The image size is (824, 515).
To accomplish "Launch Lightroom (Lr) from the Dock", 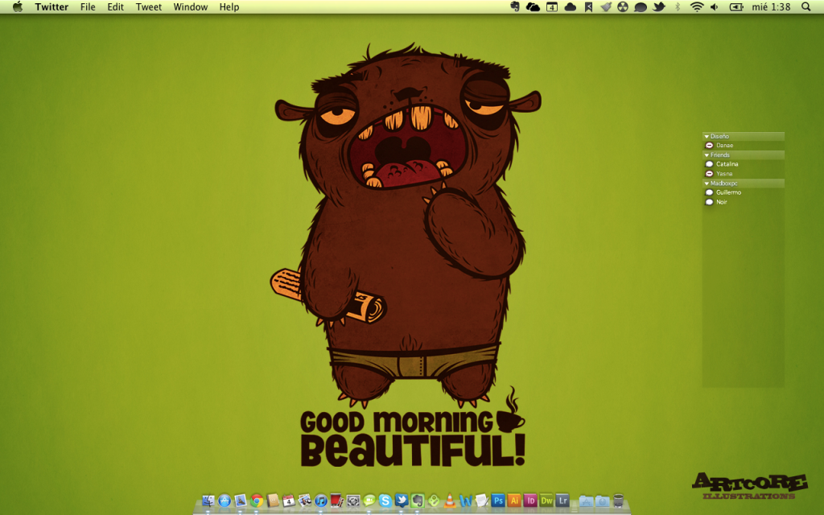I will (562, 501).
